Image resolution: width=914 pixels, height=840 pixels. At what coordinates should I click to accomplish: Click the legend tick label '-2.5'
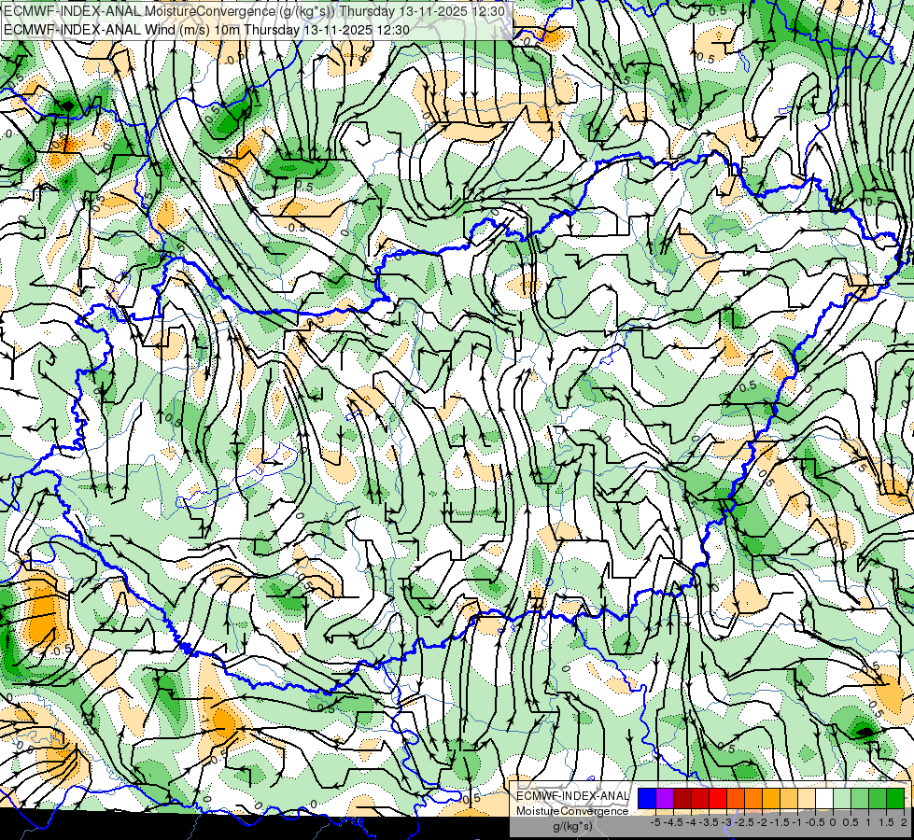point(744,822)
